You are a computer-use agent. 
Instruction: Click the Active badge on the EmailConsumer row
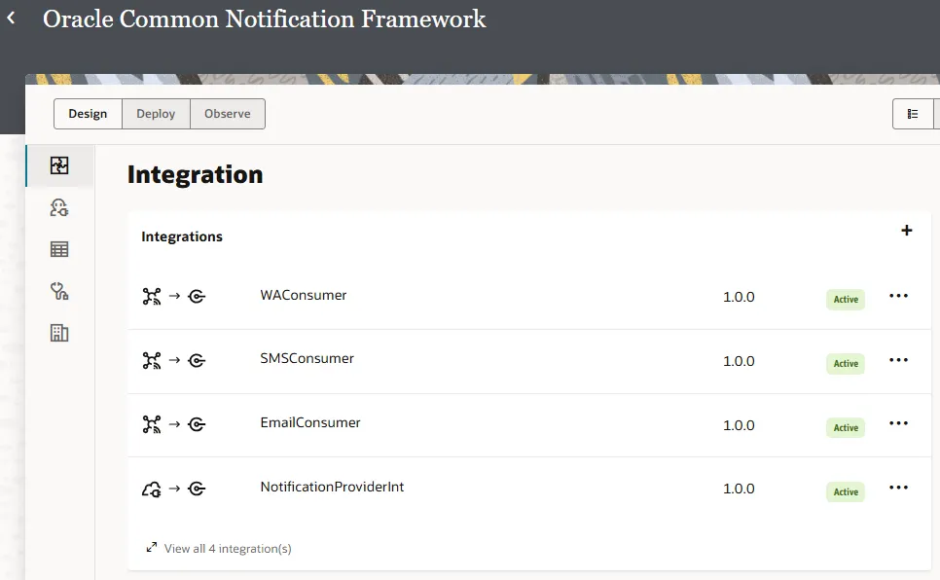pos(845,427)
